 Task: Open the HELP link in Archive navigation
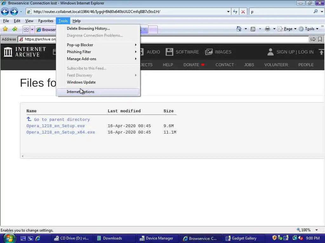168,65
